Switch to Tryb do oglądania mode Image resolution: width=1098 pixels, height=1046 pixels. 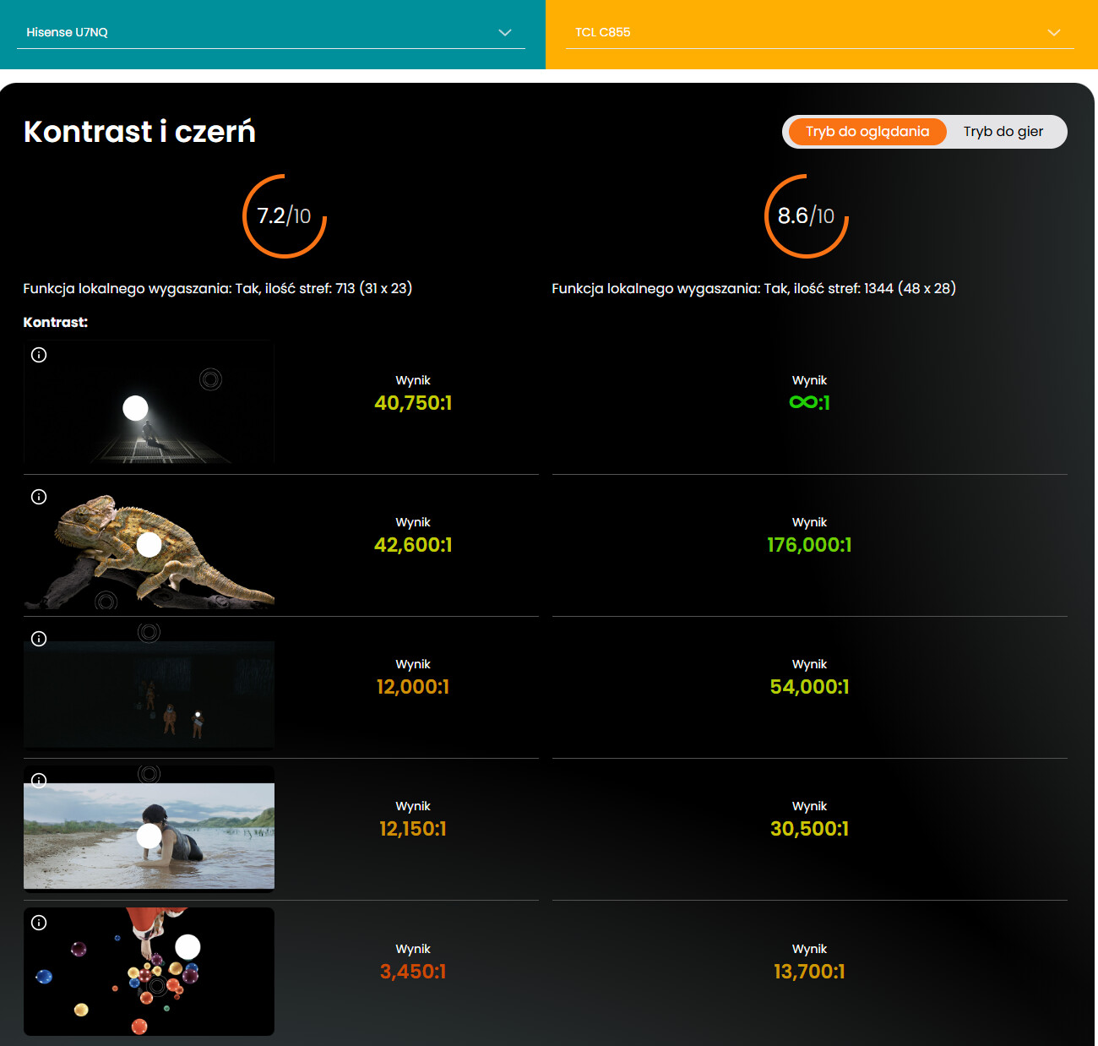[867, 132]
